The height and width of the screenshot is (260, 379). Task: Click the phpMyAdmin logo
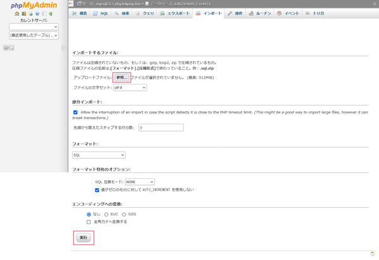coord(33,6)
